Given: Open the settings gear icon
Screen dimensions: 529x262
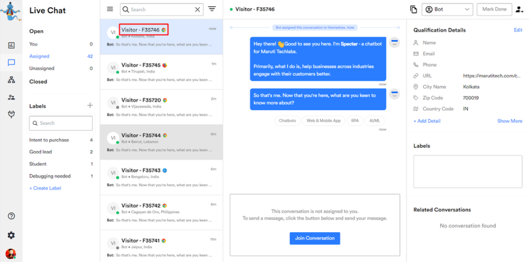Looking at the screenshot, I should pos(11,235).
